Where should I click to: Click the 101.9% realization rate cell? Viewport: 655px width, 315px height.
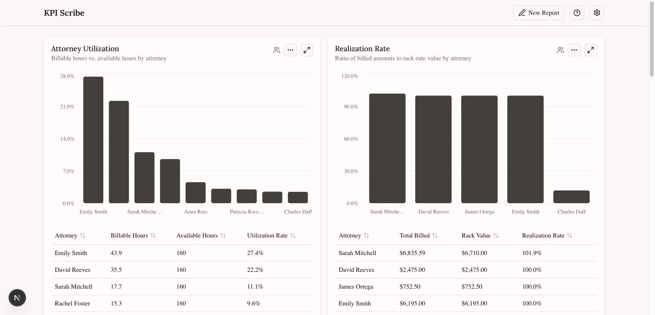(532, 253)
